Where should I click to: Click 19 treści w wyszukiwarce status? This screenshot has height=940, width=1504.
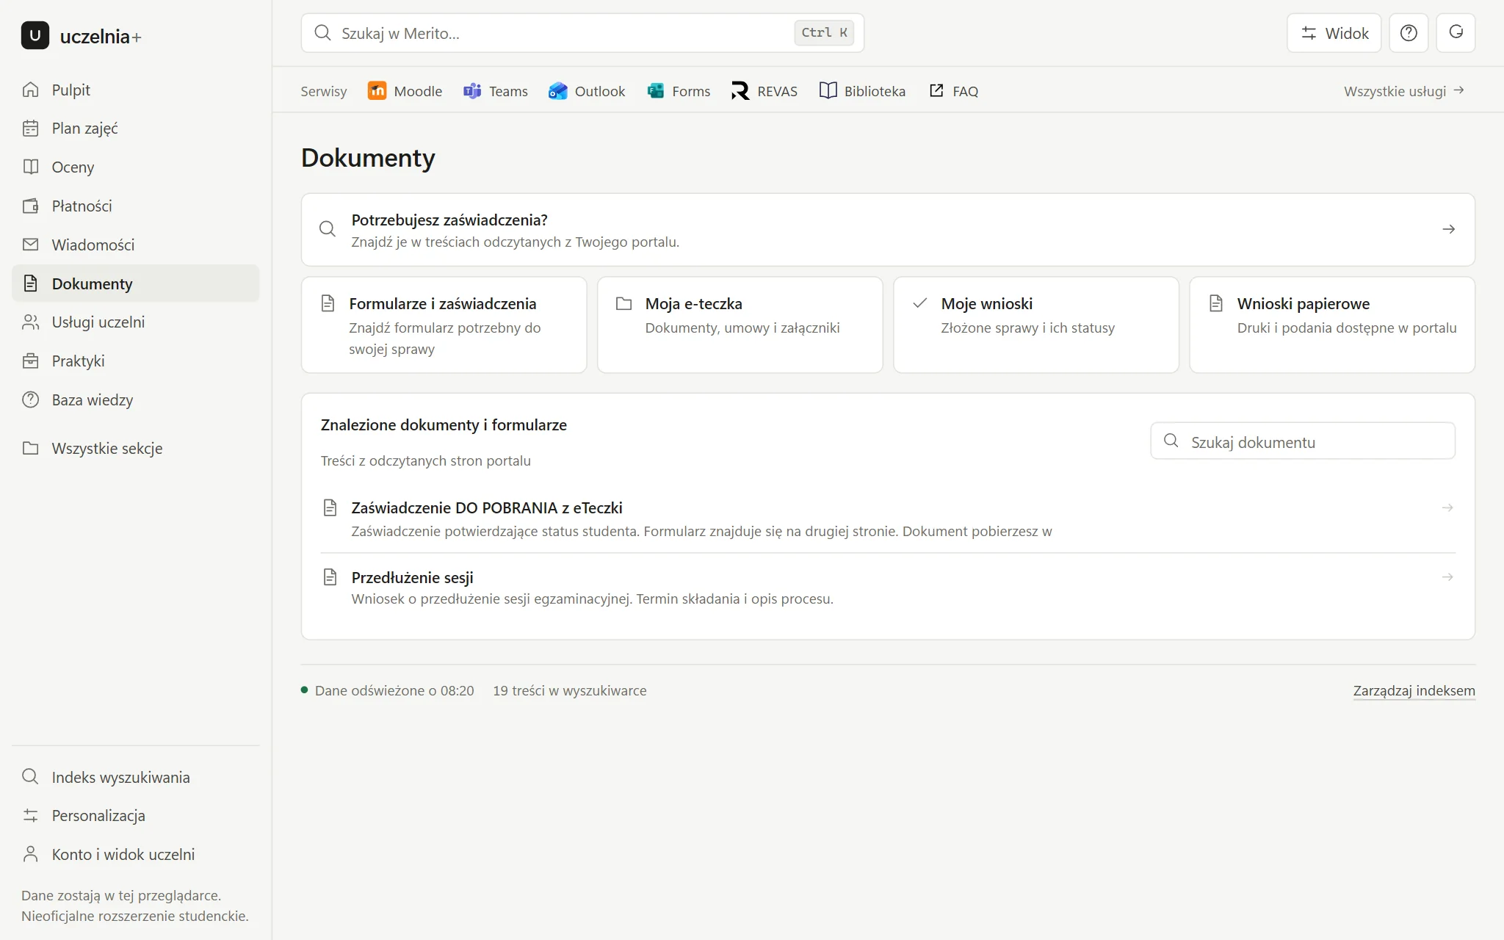[x=570, y=691]
